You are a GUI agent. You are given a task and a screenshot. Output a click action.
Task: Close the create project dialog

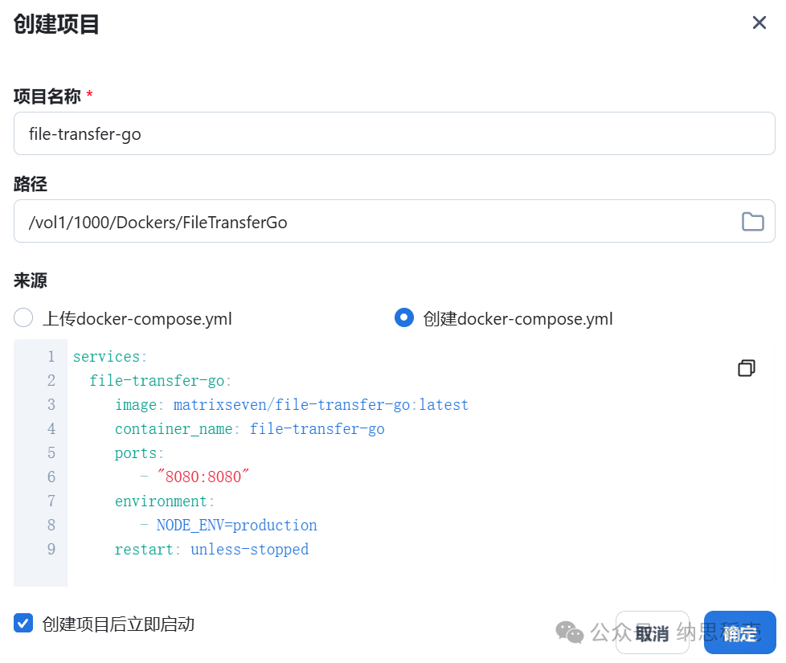coord(759,23)
